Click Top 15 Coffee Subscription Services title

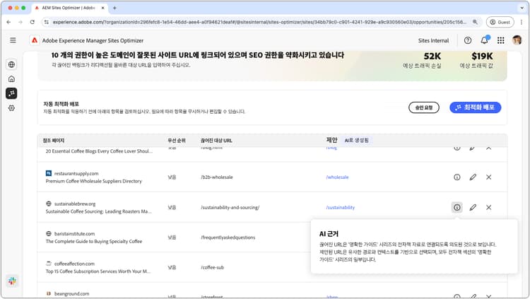pyautogui.click(x=98, y=271)
